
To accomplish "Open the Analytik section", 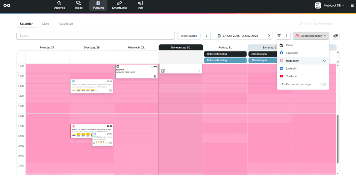I will point(59,6).
